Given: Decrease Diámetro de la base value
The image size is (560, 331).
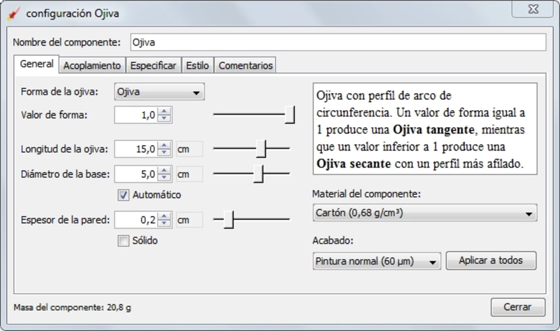Looking at the screenshot, I should (164, 178).
